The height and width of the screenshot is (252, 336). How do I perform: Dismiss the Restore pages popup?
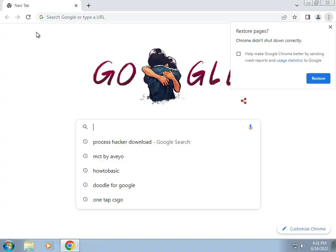click(330, 27)
